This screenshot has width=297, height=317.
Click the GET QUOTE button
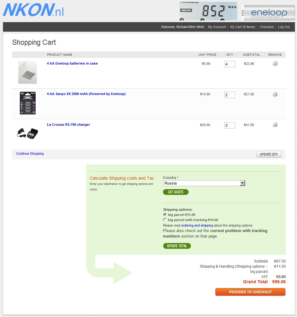(176, 192)
